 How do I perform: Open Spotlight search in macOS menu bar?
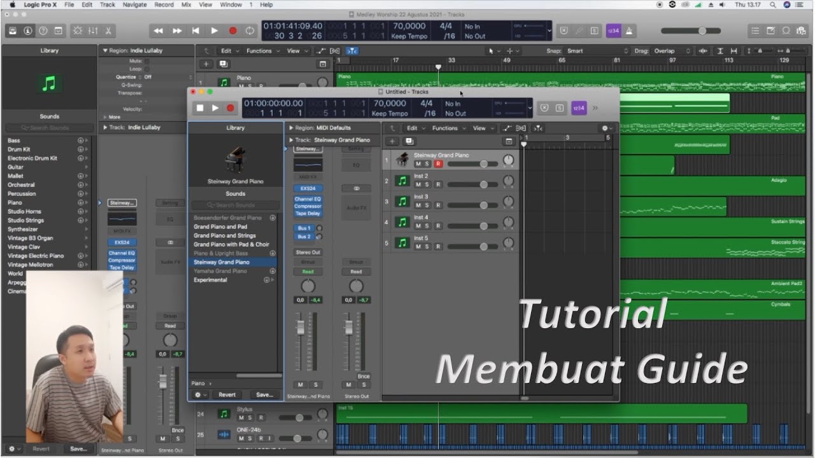[772, 4]
